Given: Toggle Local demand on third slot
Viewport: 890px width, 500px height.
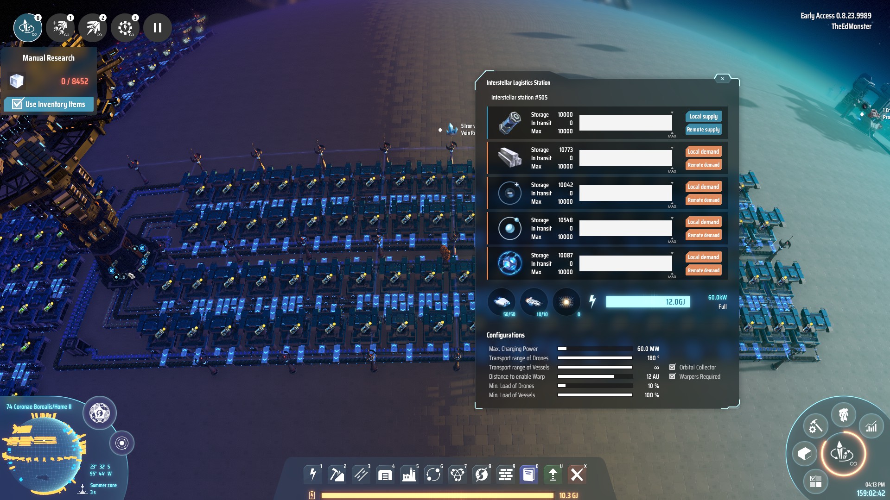Looking at the screenshot, I should (703, 187).
